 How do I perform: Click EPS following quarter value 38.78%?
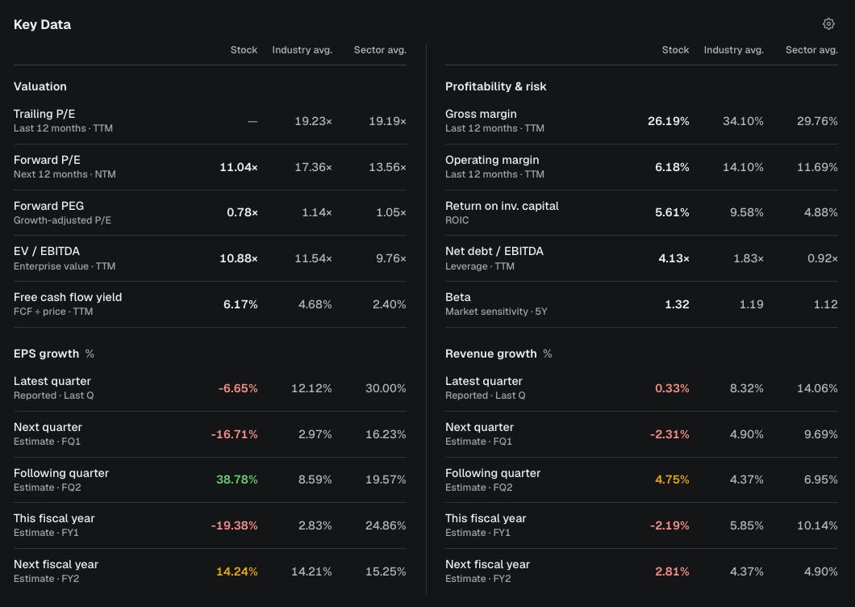click(237, 479)
